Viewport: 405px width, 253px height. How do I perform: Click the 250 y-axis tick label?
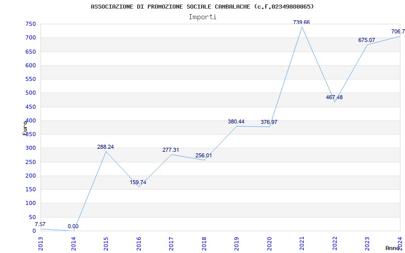(30, 162)
